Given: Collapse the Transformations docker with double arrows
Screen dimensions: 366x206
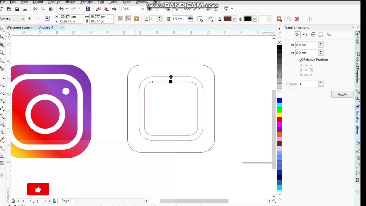Looking at the screenshot, I should [353, 27].
